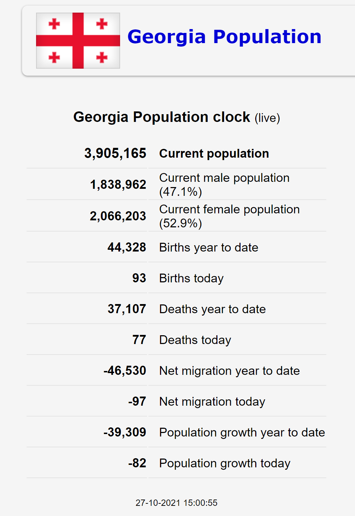Click the (live) indicator text
This screenshot has height=516, width=355.
267,118
